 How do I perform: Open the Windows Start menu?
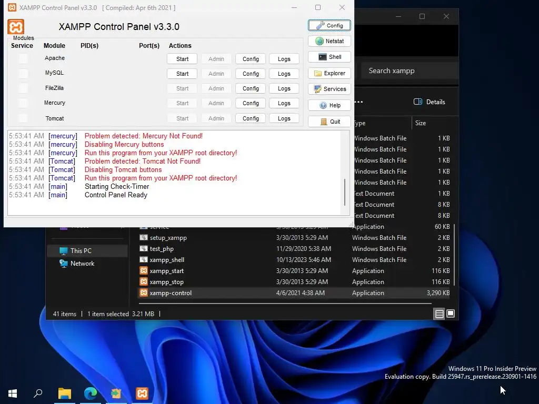click(13, 393)
